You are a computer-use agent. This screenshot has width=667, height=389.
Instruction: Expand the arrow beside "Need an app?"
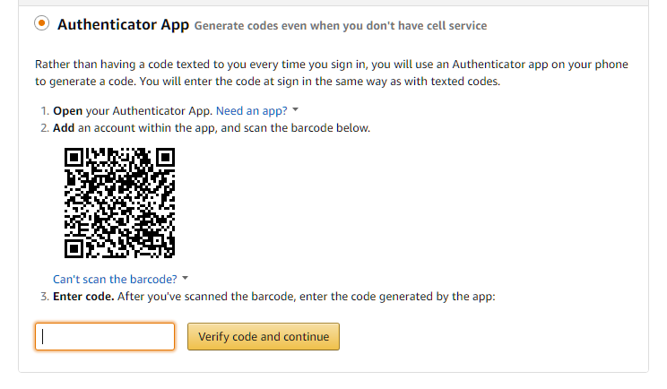pyautogui.click(x=296, y=109)
